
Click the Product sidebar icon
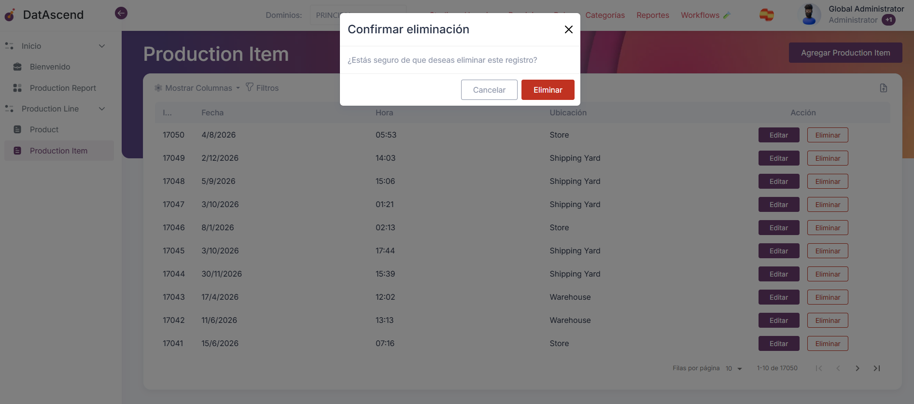pos(17,129)
